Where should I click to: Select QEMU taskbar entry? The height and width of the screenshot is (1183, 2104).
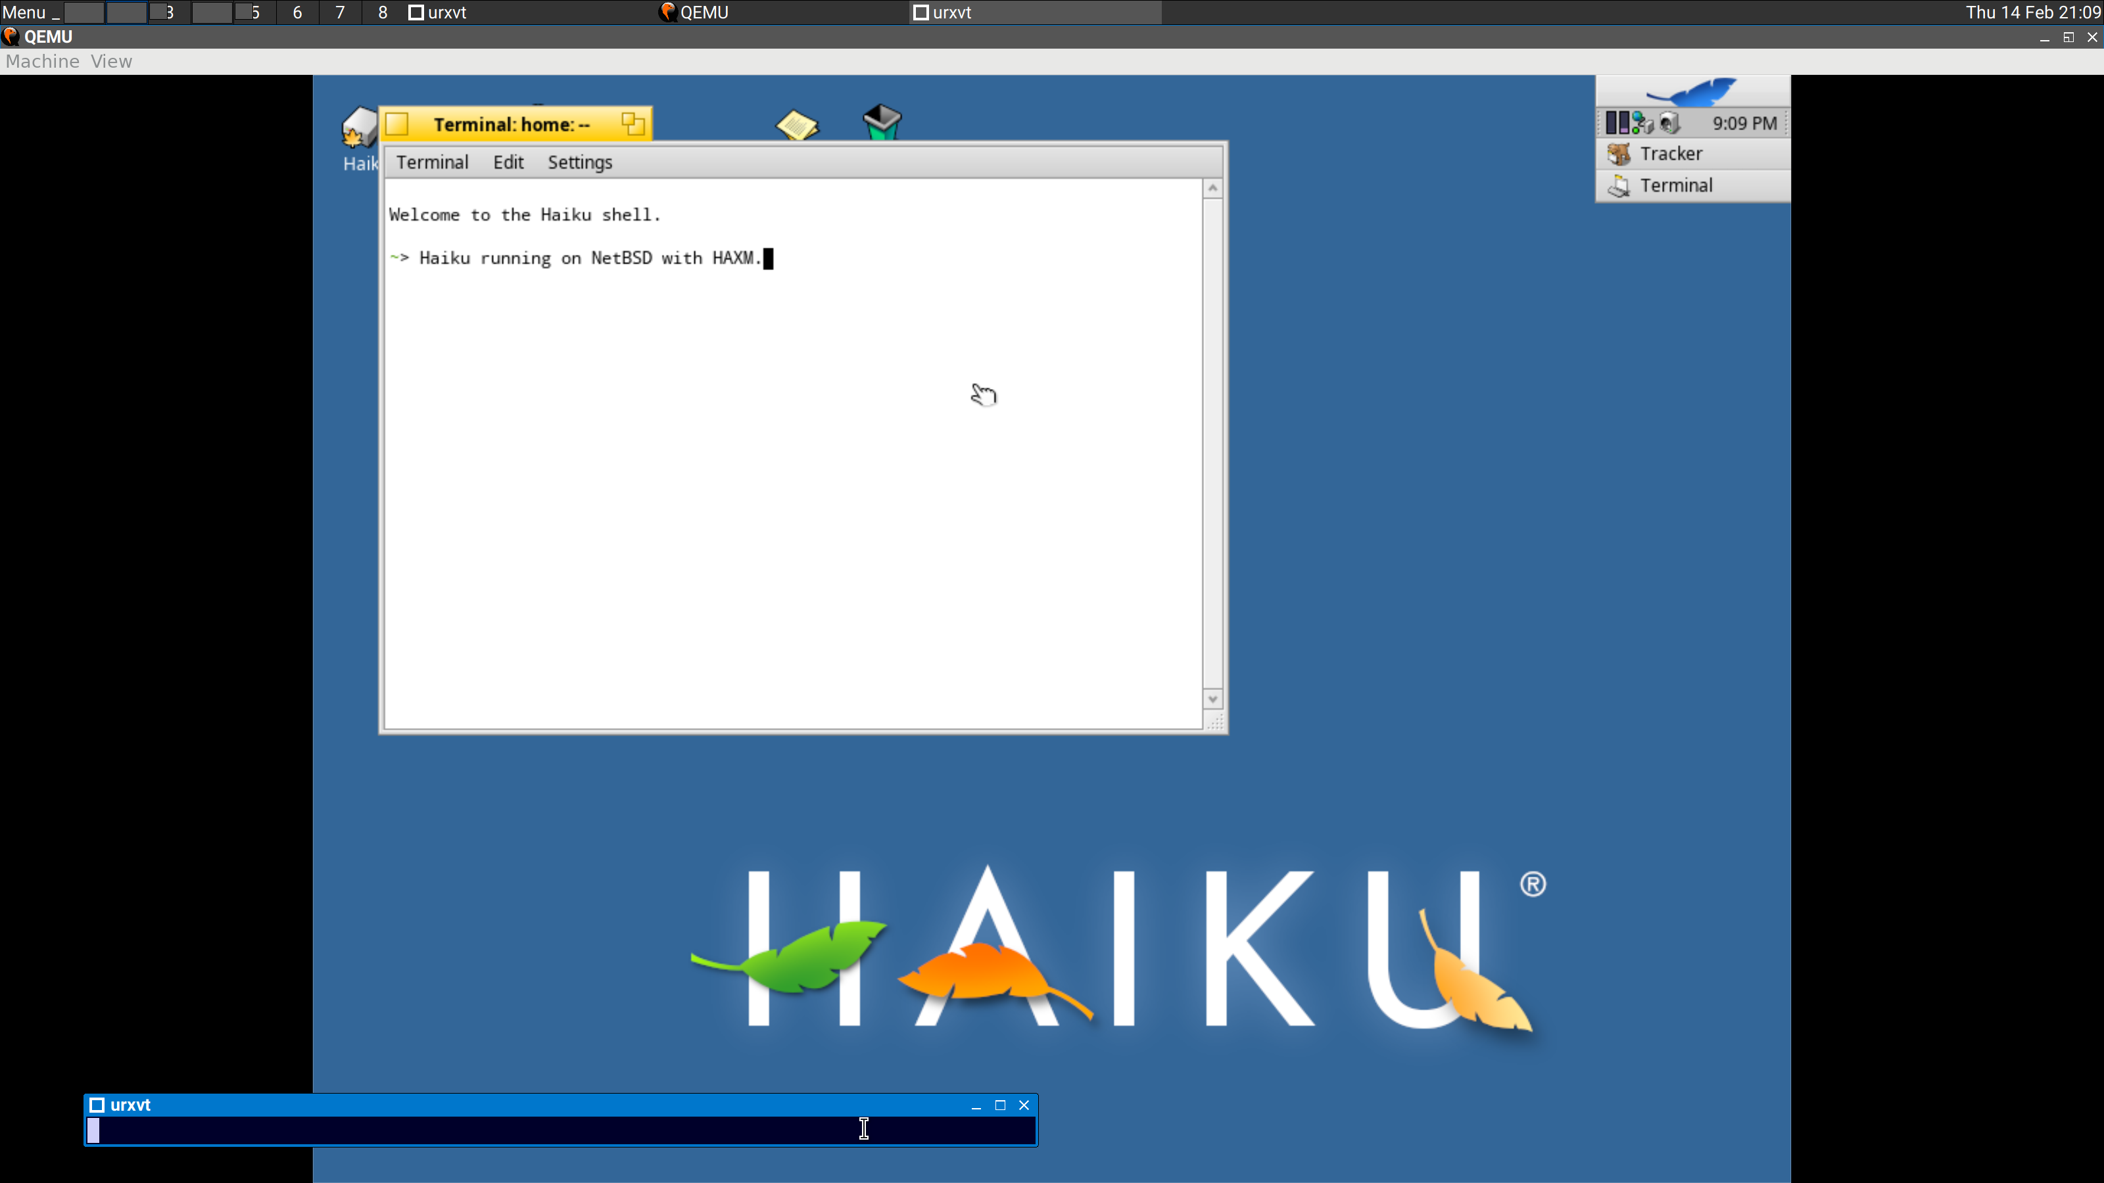pyautogui.click(x=782, y=12)
